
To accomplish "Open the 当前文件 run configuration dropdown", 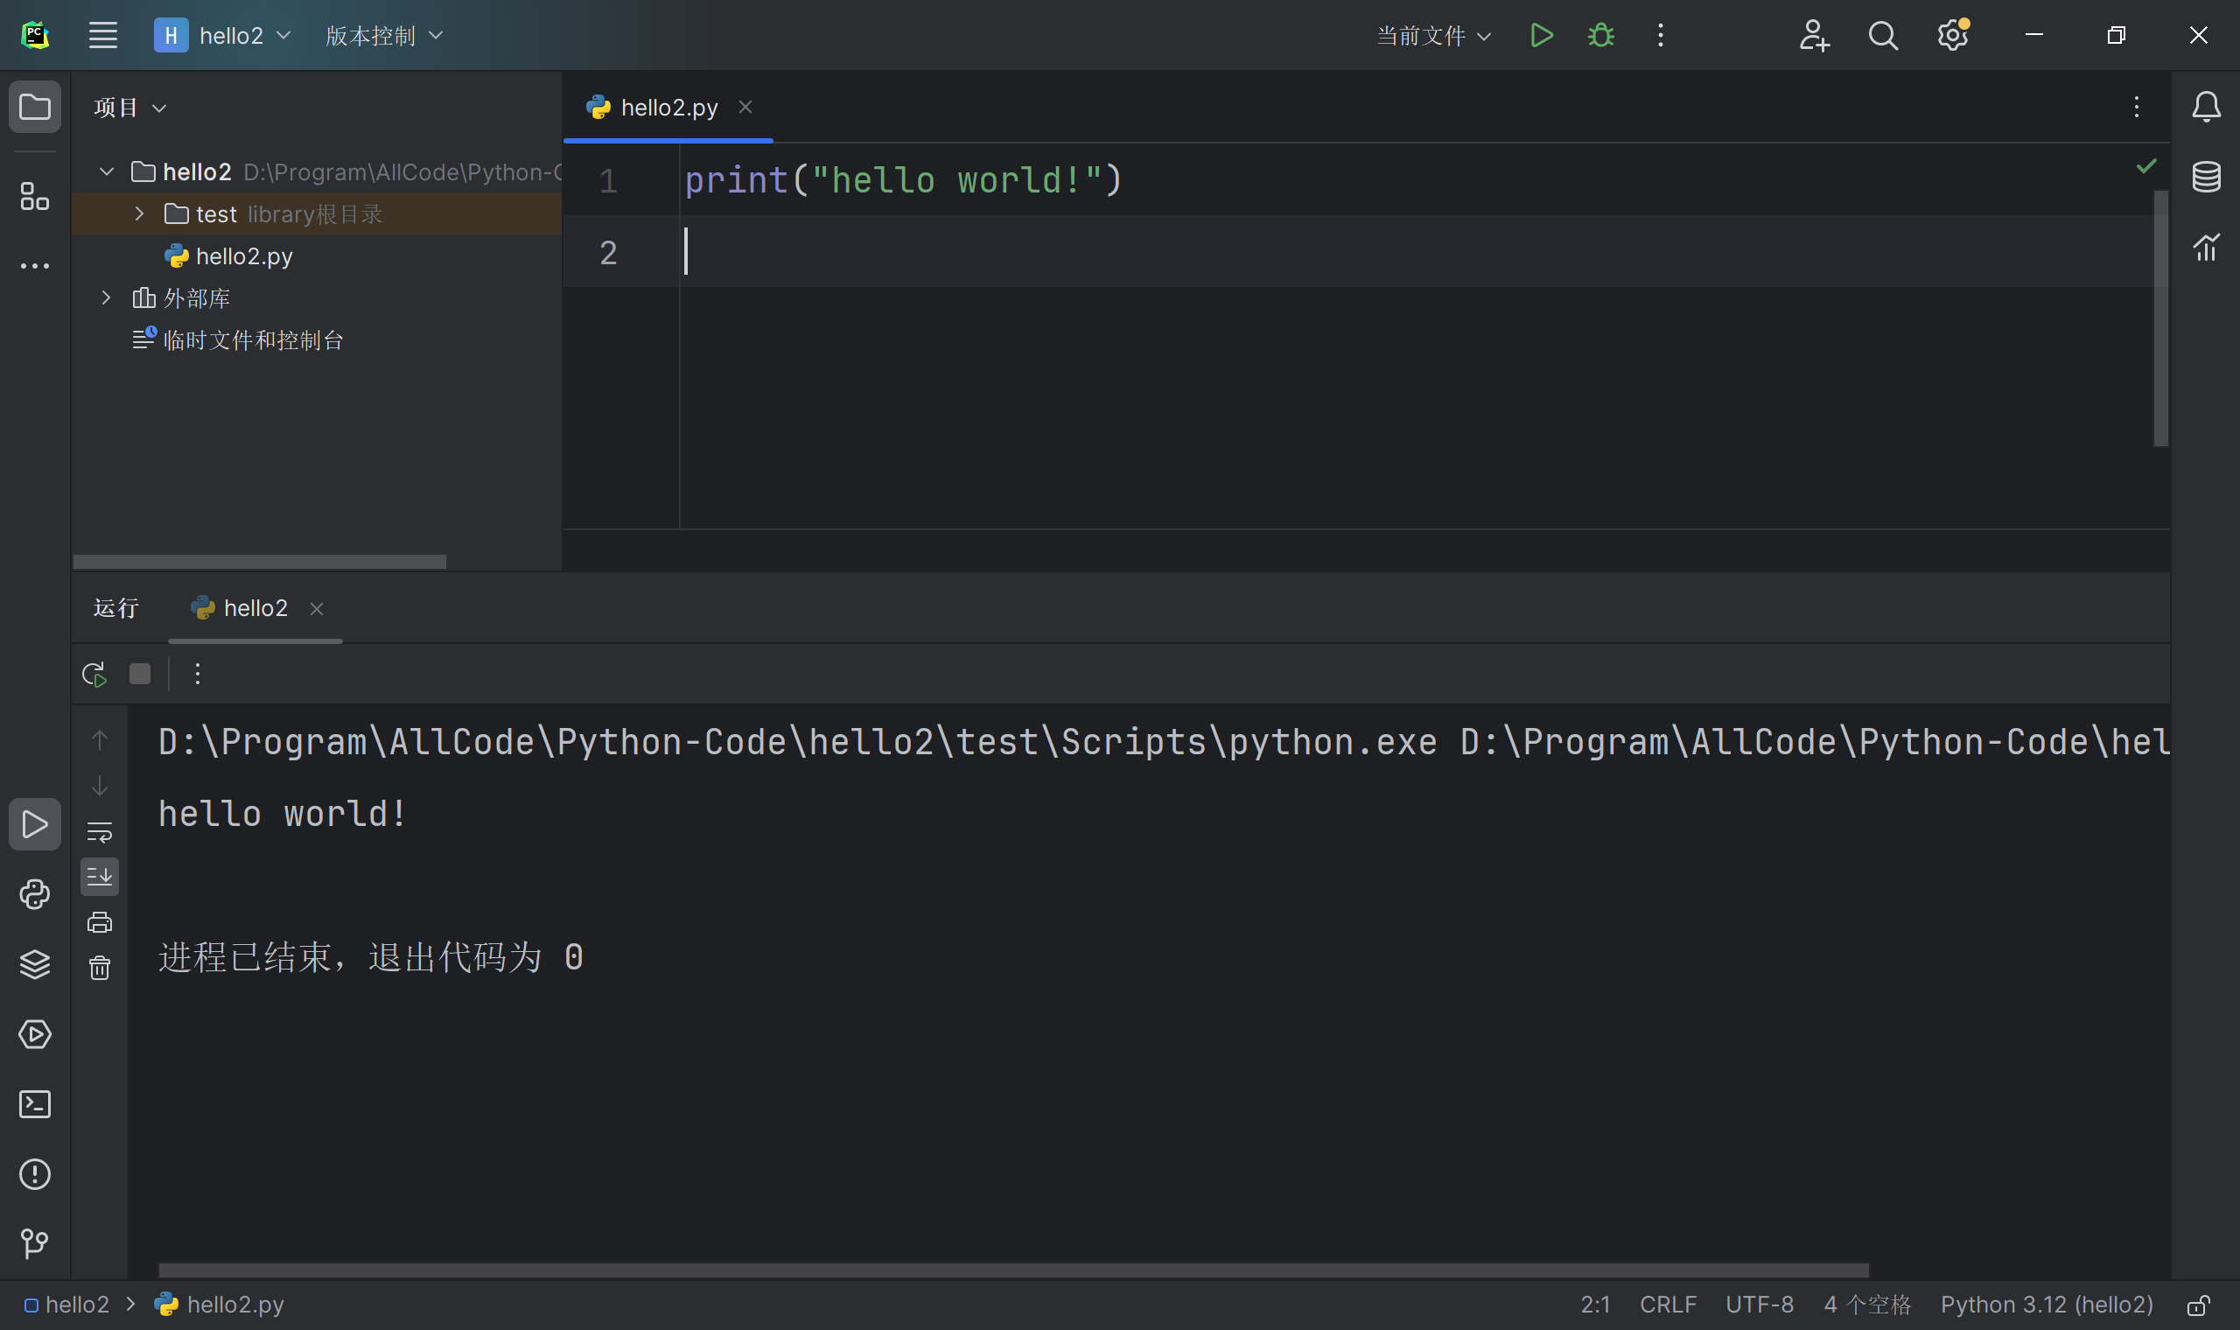I will pos(1432,36).
